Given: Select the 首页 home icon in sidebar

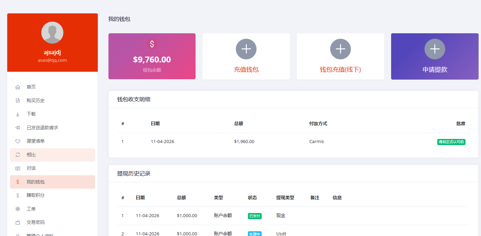Looking at the screenshot, I should 18,87.
